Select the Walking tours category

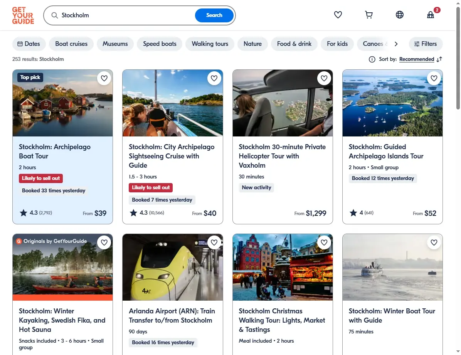(210, 44)
